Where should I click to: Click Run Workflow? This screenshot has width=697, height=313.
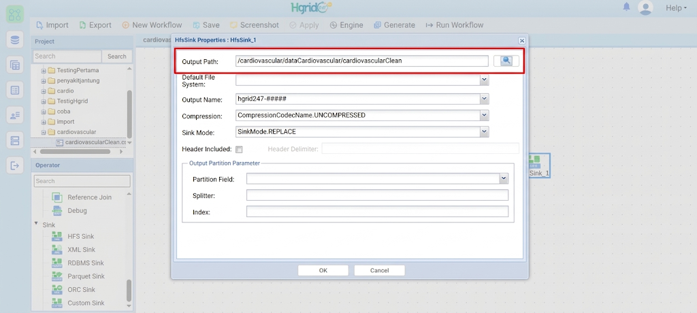454,25
